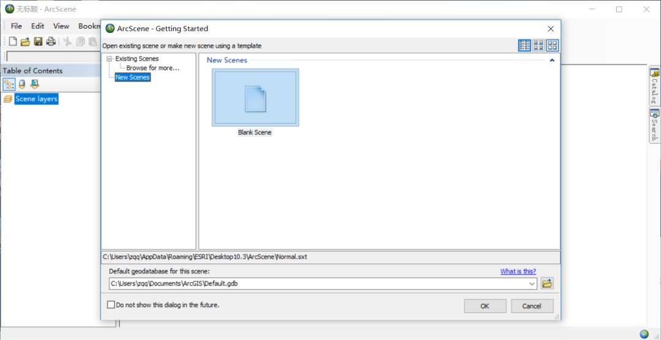The width and height of the screenshot is (661, 340).
Task: Click the Normal.sxt template path text
Action: coord(205,257)
